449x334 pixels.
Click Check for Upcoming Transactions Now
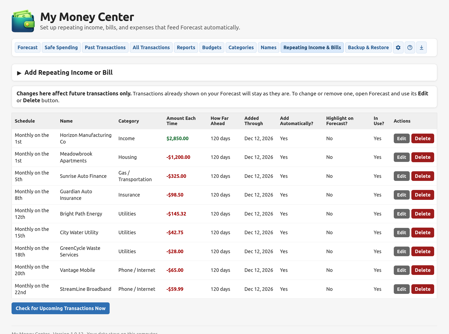[60, 308]
